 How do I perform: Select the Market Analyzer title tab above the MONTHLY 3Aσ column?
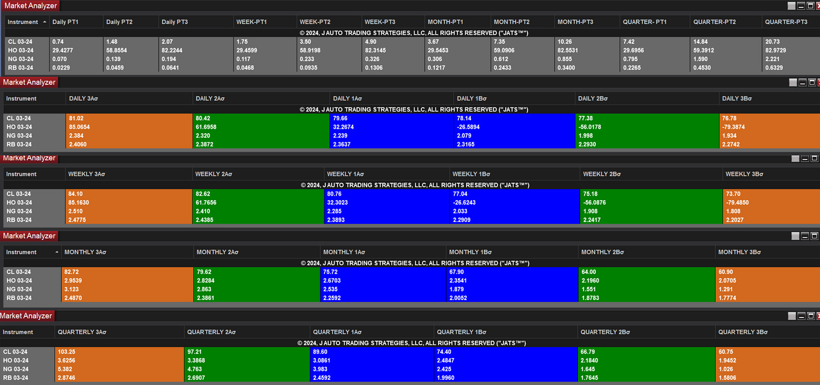[x=29, y=235]
